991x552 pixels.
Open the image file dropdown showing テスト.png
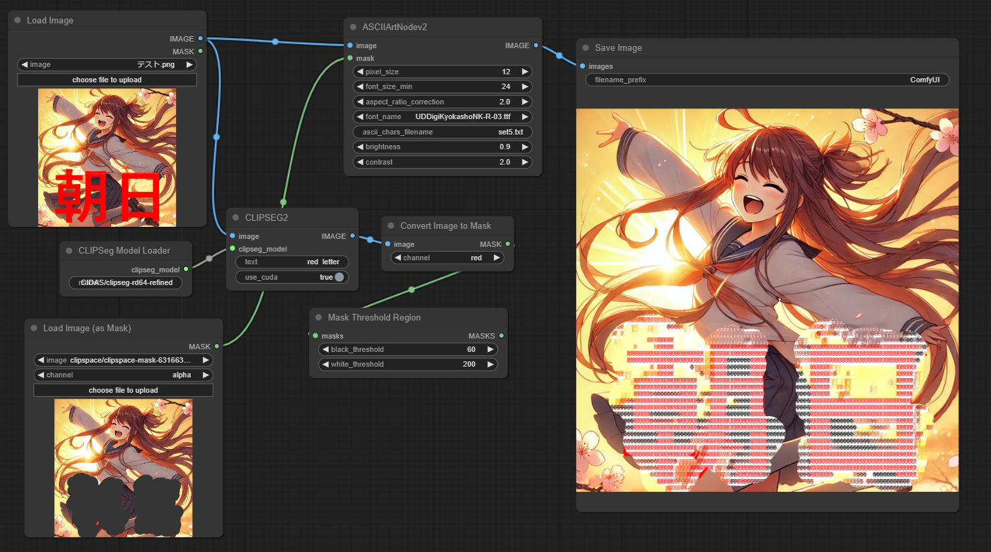[107, 65]
